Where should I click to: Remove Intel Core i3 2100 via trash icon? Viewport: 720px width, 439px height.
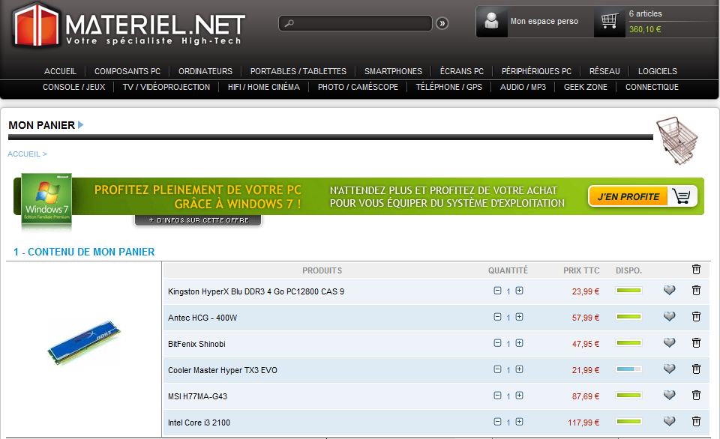pos(696,422)
